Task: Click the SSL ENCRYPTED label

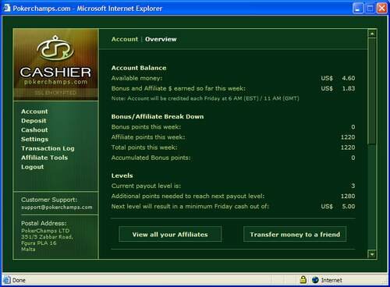Action: (x=55, y=93)
